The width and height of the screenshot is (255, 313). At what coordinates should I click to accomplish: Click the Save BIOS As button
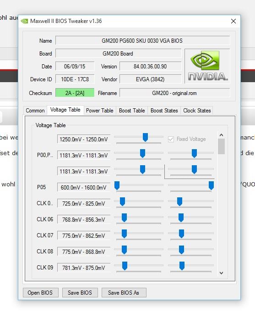(124, 293)
